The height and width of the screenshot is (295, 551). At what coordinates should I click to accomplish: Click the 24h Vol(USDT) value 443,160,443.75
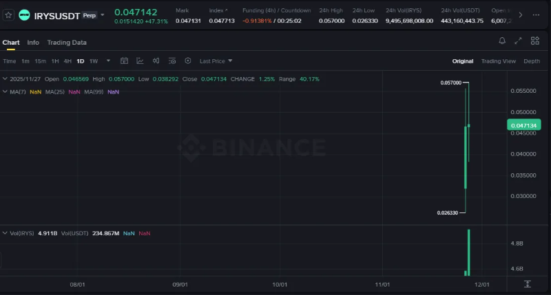[x=462, y=21]
